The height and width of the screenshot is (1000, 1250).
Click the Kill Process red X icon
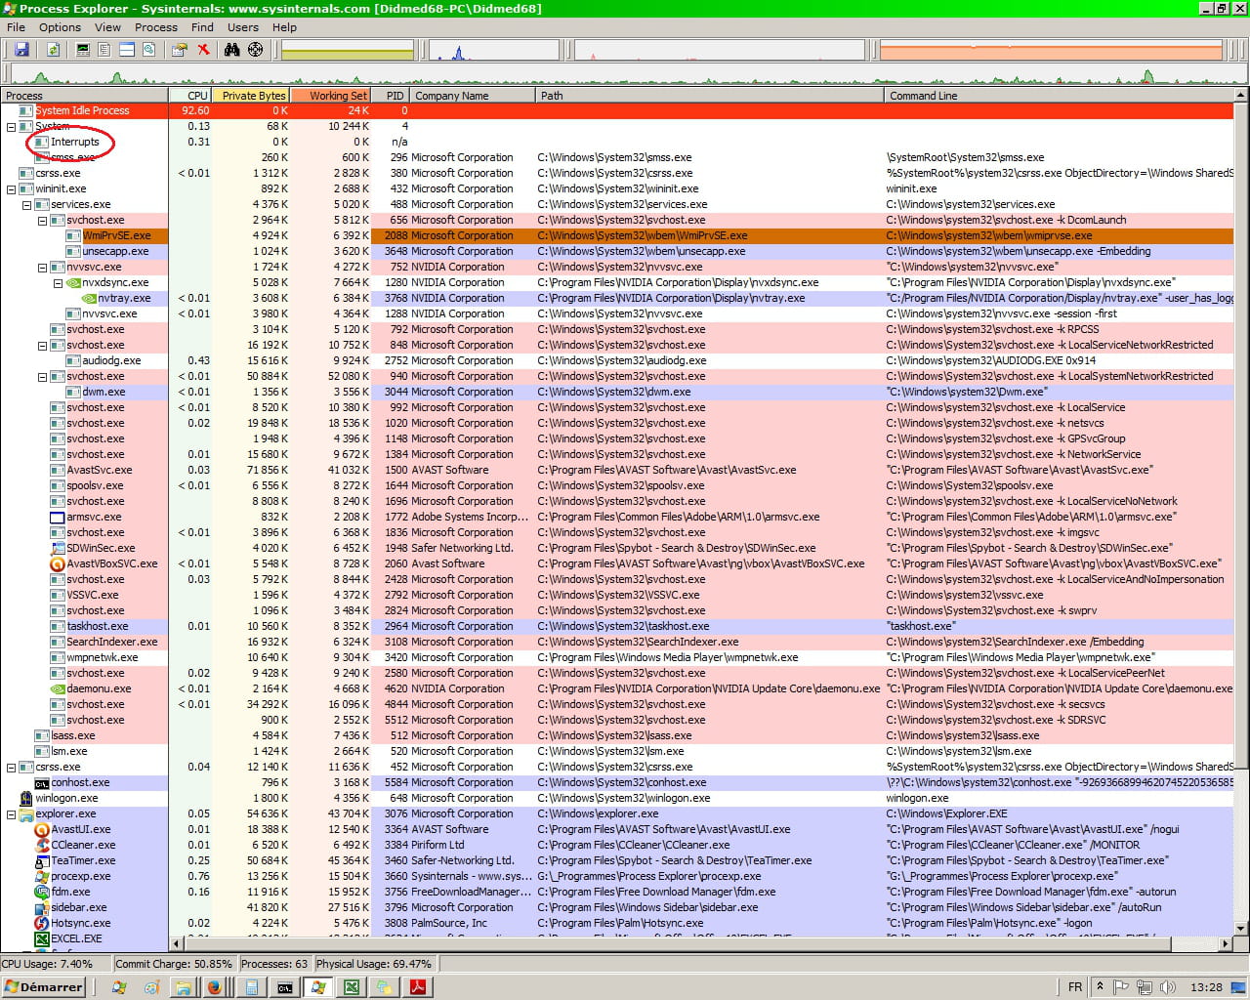203,49
